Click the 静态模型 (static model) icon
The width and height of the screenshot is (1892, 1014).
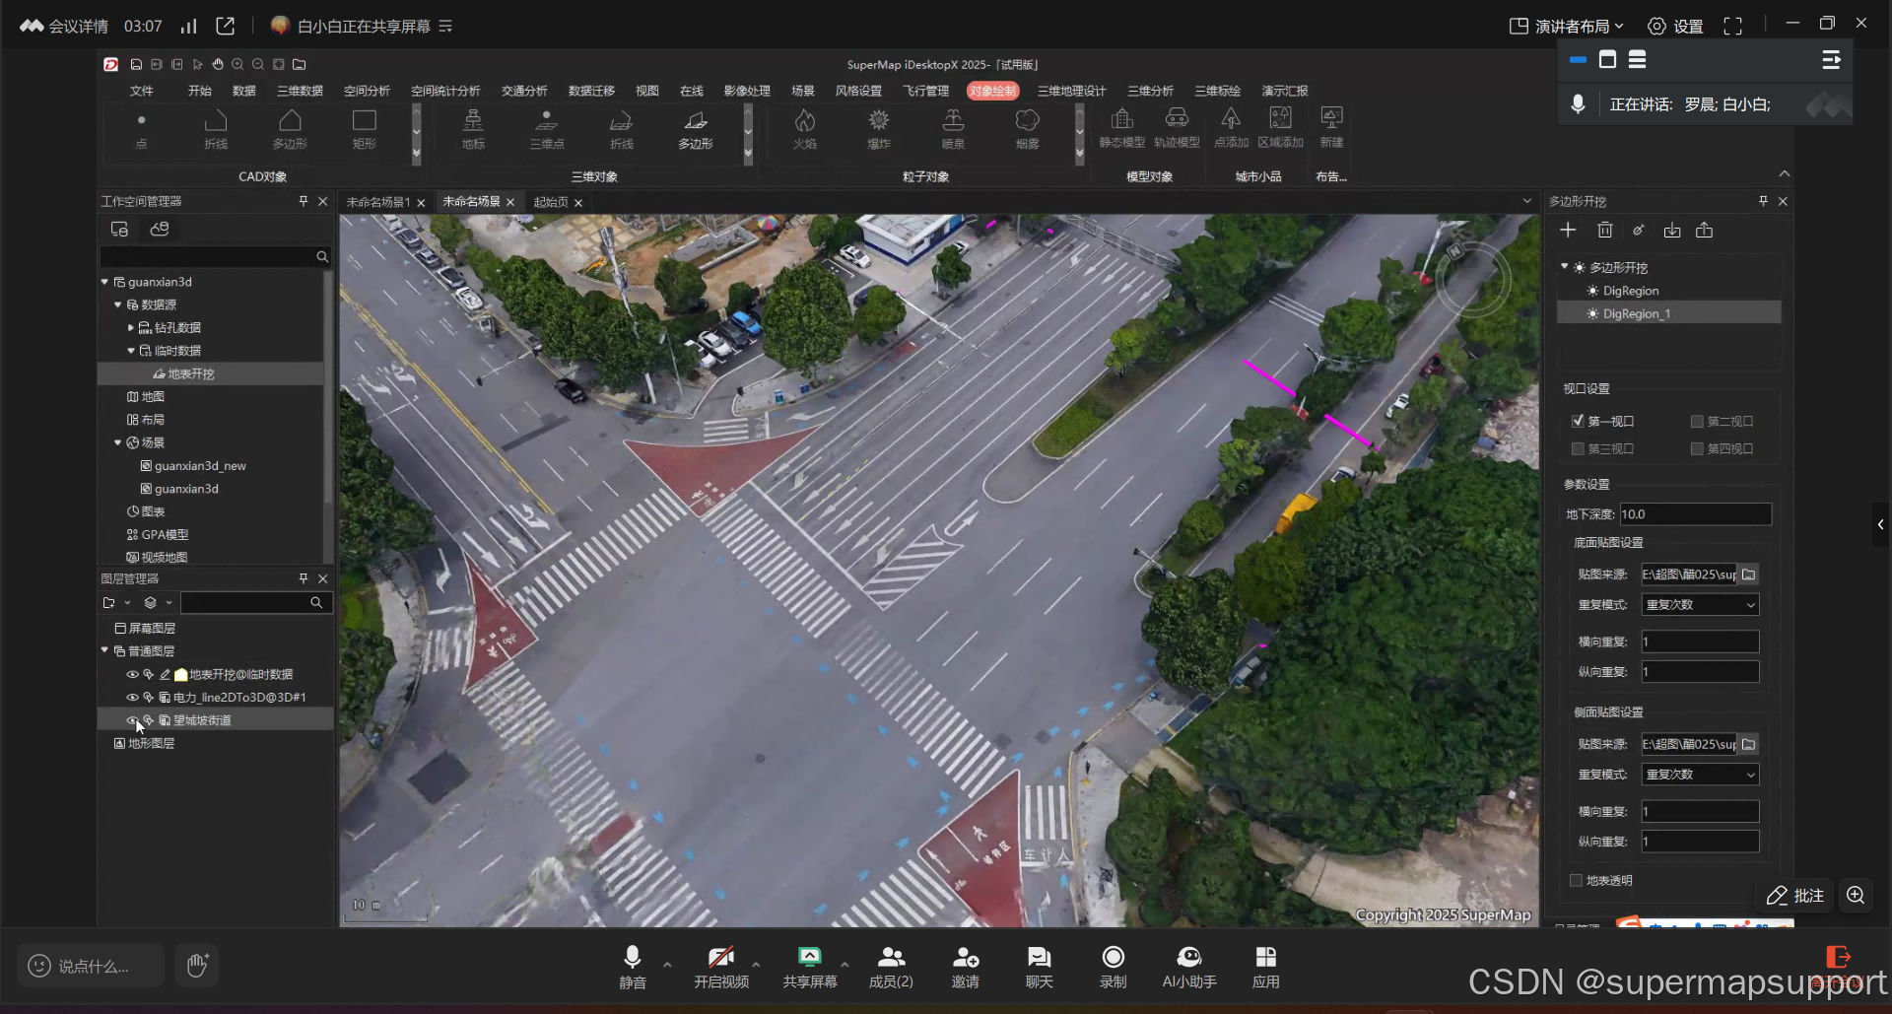click(x=1121, y=119)
